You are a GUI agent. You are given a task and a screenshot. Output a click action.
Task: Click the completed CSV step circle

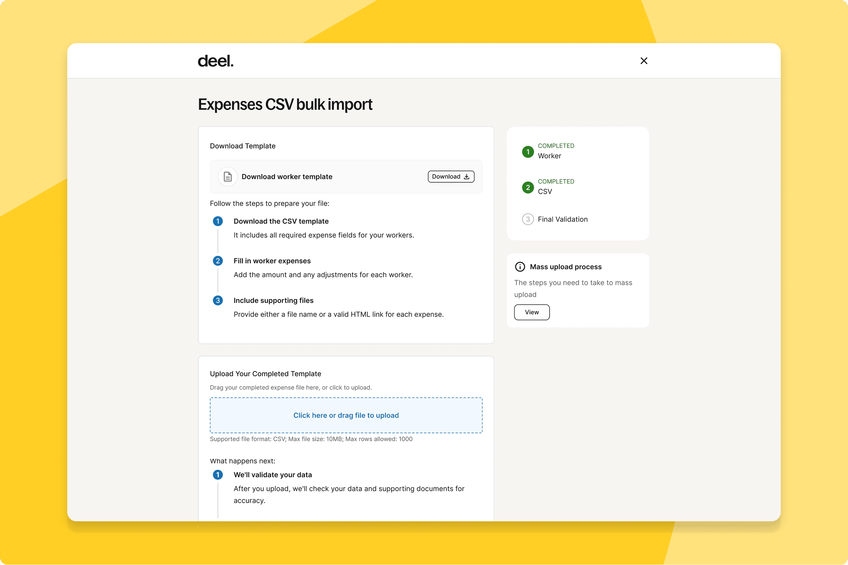(x=528, y=187)
